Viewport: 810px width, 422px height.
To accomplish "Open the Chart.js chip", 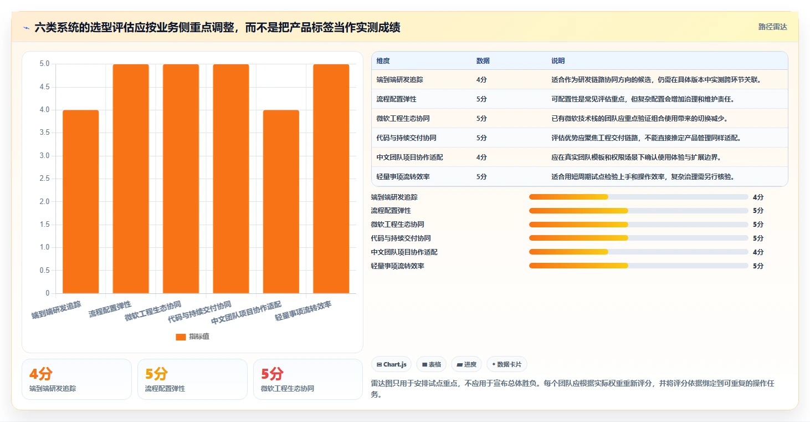I will 392,364.
